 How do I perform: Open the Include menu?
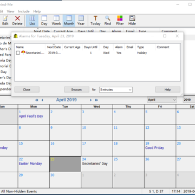[x=24, y=11]
